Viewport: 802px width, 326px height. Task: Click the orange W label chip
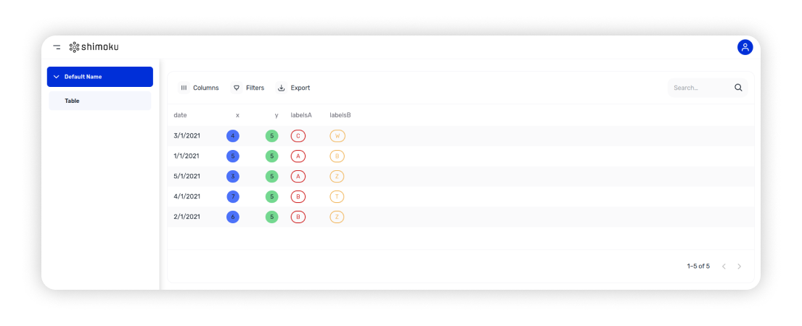click(337, 135)
